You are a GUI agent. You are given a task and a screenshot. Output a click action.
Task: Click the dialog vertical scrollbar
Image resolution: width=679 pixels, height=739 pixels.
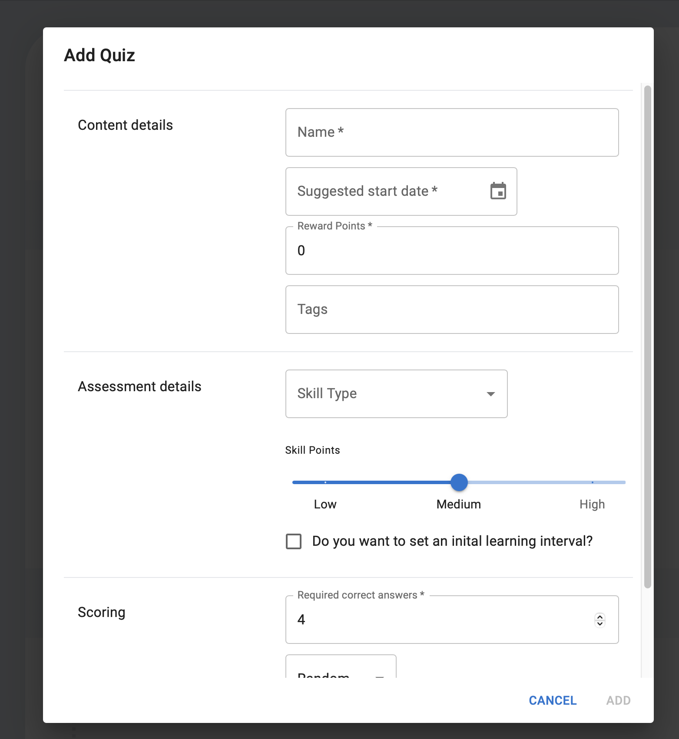click(647, 337)
